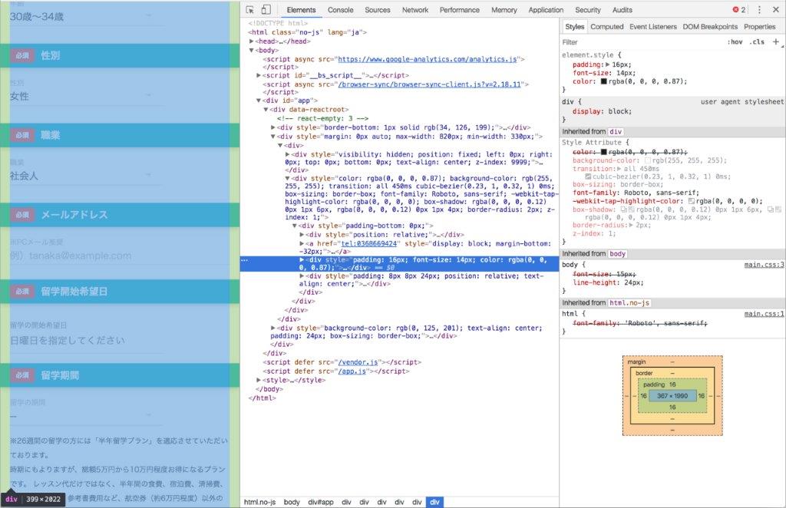Add a new style rule with plus icon

point(776,41)
